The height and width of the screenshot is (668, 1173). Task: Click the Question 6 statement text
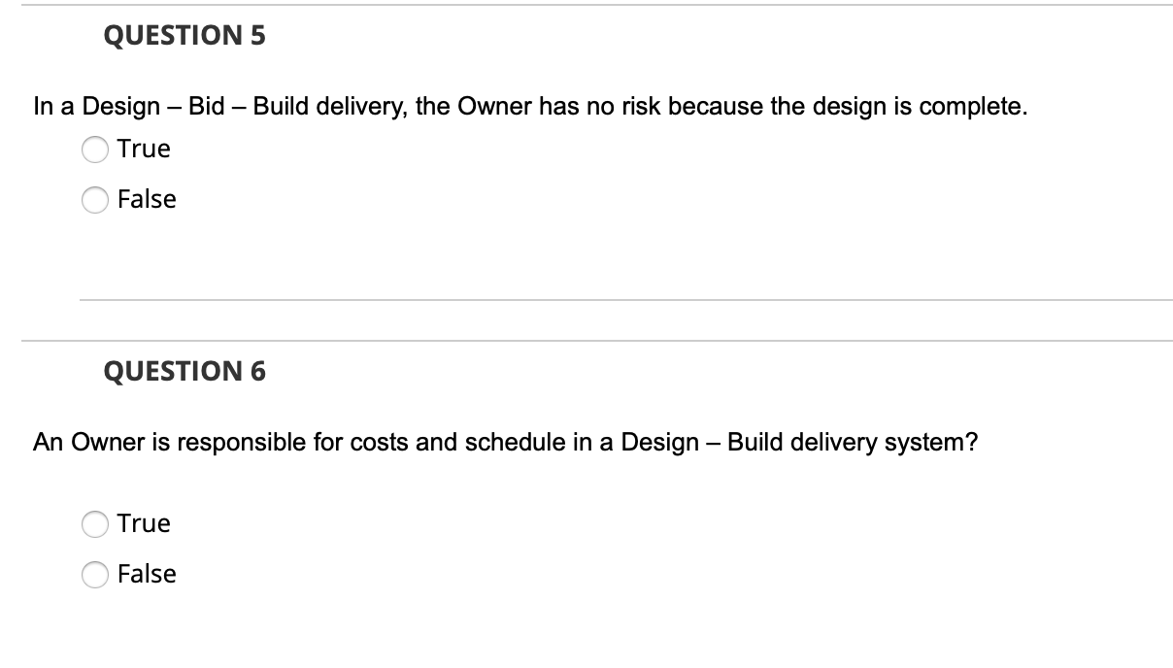tap(506, 442)
